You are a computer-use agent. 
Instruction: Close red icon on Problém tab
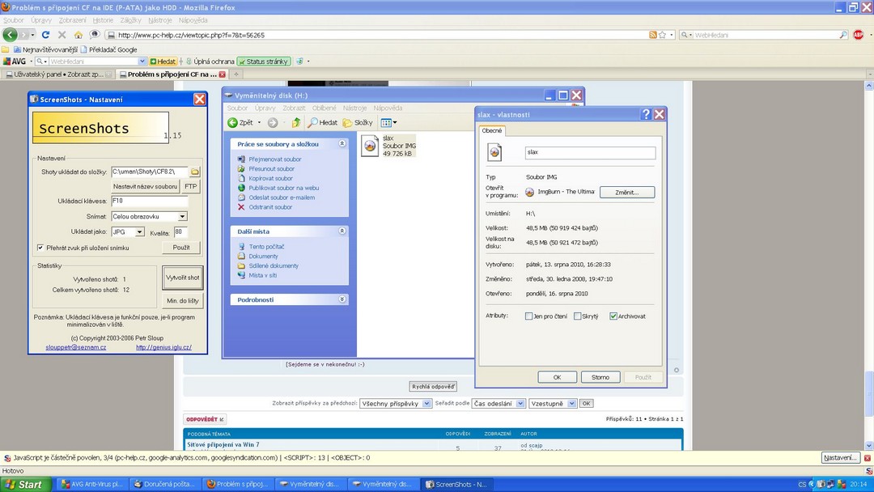click(223, 74)
